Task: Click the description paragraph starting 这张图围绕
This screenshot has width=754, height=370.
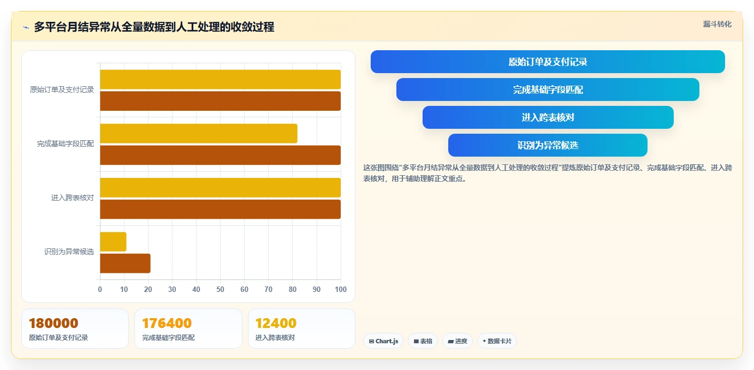Action: [x=548, y=173]
